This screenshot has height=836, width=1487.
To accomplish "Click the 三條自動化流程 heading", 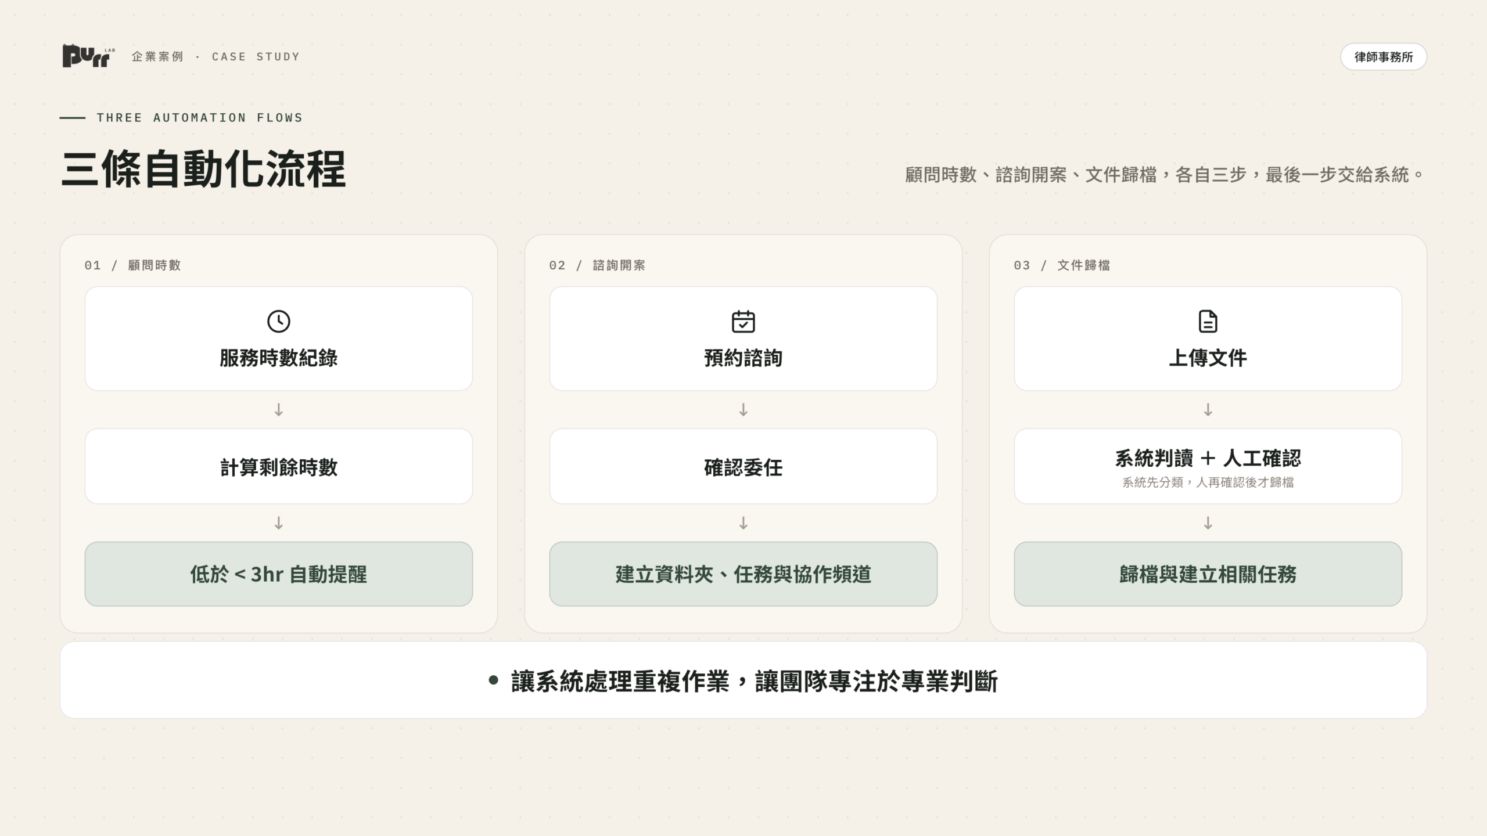I will click(203, 170).
